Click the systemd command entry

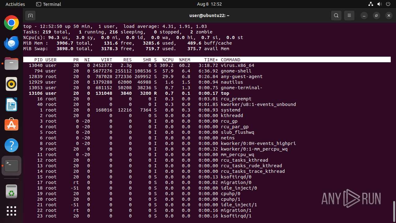(230, 110)
